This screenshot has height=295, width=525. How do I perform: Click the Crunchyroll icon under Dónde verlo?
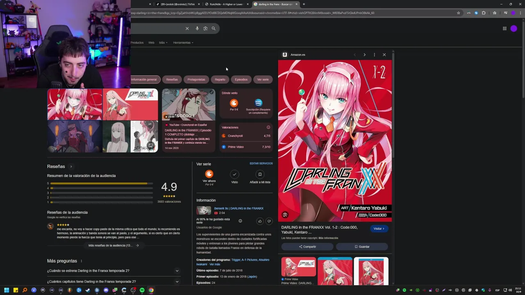234,103
